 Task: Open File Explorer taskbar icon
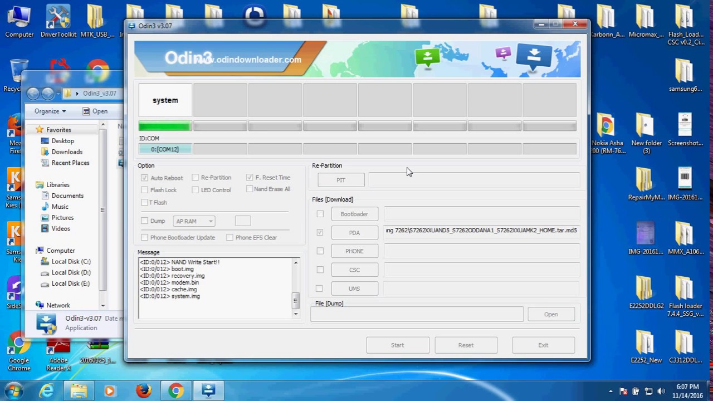[x=79, y=391]
